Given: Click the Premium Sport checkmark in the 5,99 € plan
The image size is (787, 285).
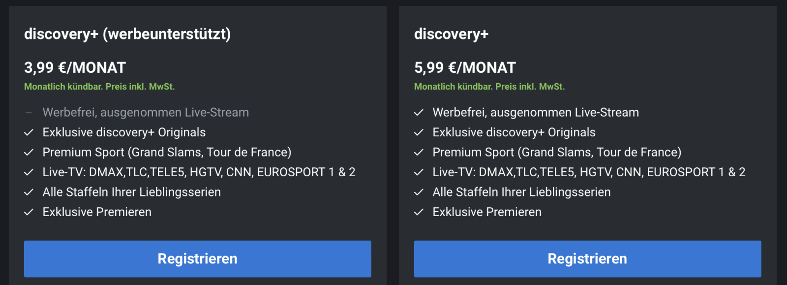Looking at the screenshot, I should click(x=419, y=153).
